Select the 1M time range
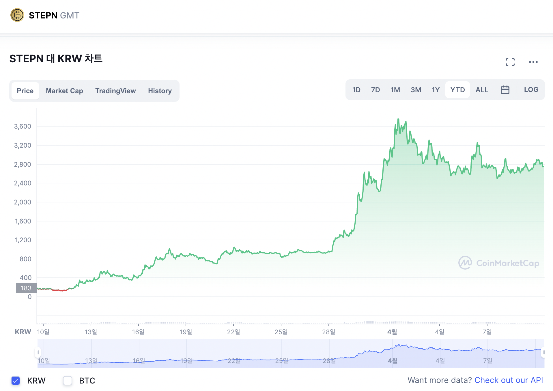This screenshot has height=391, width=553. (x=395, y=90)
